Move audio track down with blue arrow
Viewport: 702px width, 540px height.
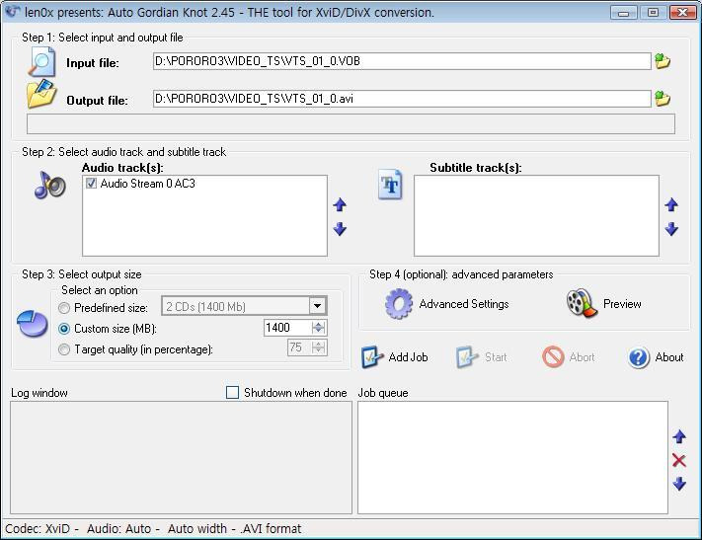pos(340,229)
